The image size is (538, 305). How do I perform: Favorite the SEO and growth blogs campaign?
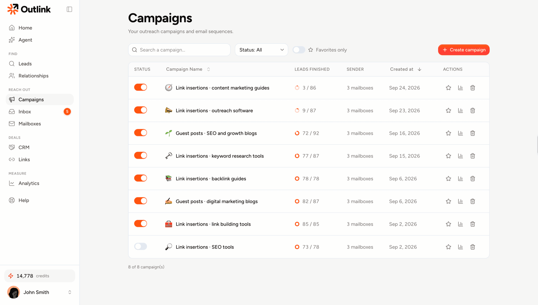pos(448,133)
